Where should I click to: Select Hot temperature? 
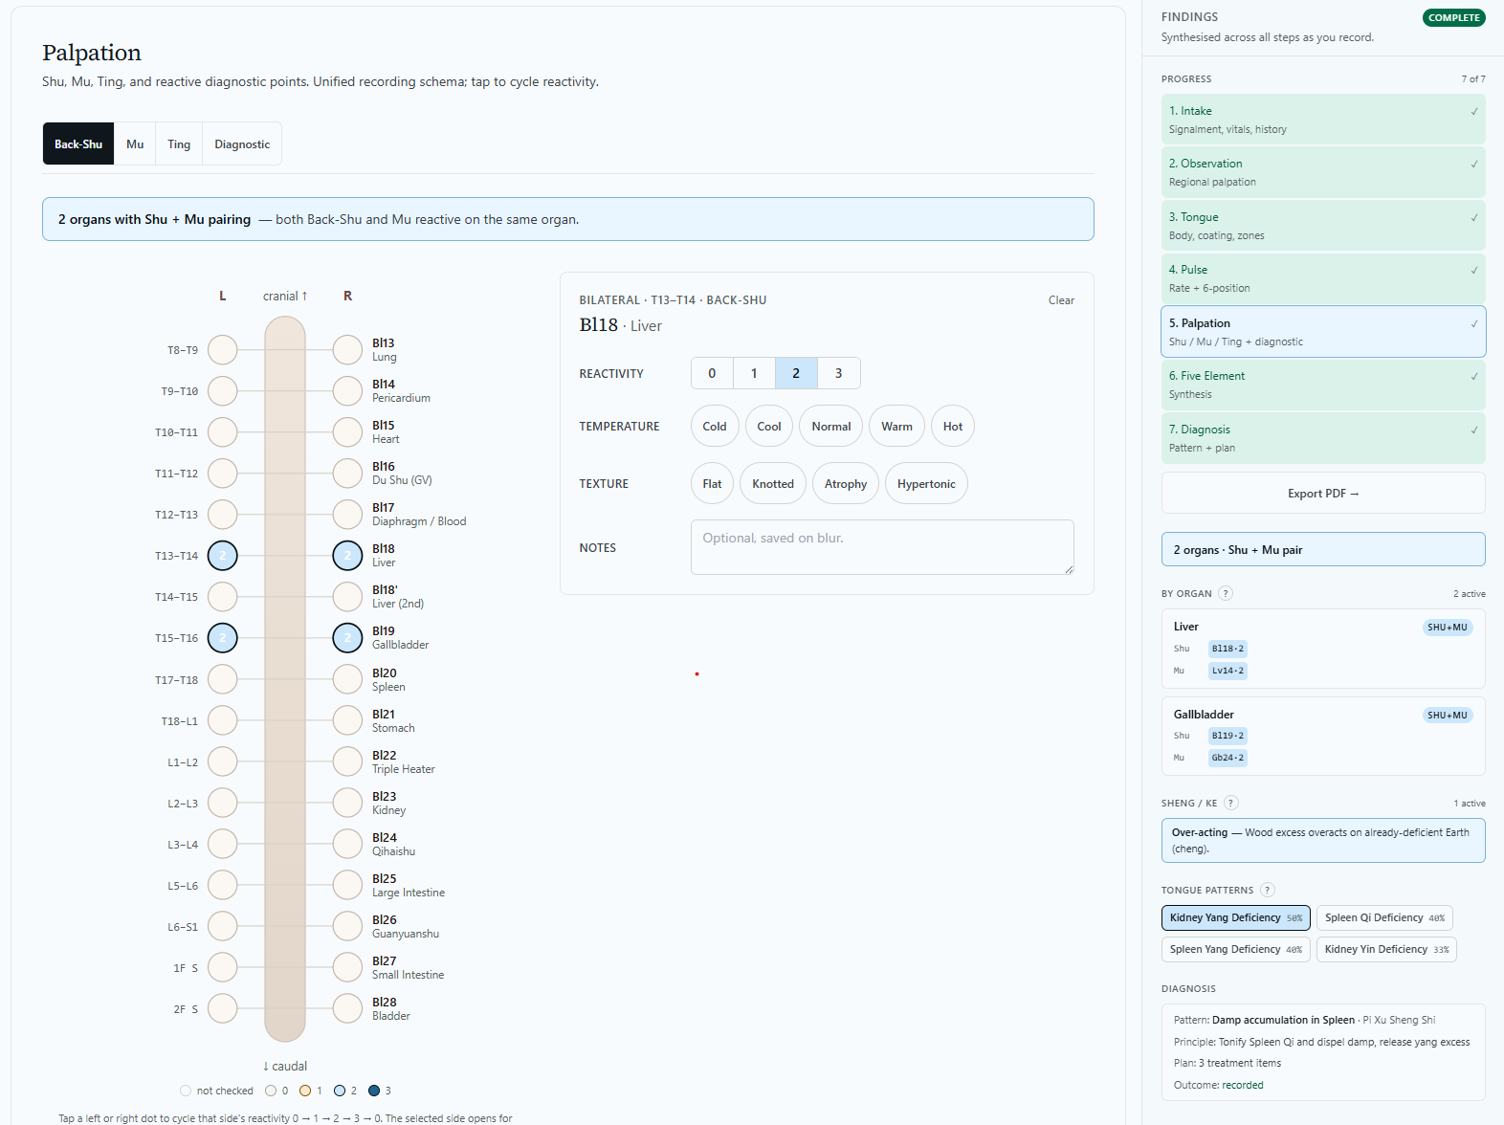tap(953, 426)
